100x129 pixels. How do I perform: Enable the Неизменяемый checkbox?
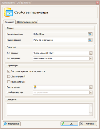(x=9, y=82)
